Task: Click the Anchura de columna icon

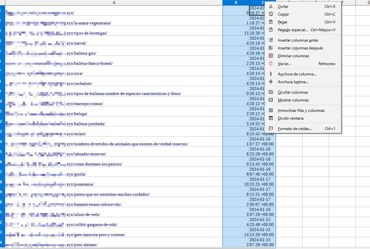Action: click(x=271, y=74)
